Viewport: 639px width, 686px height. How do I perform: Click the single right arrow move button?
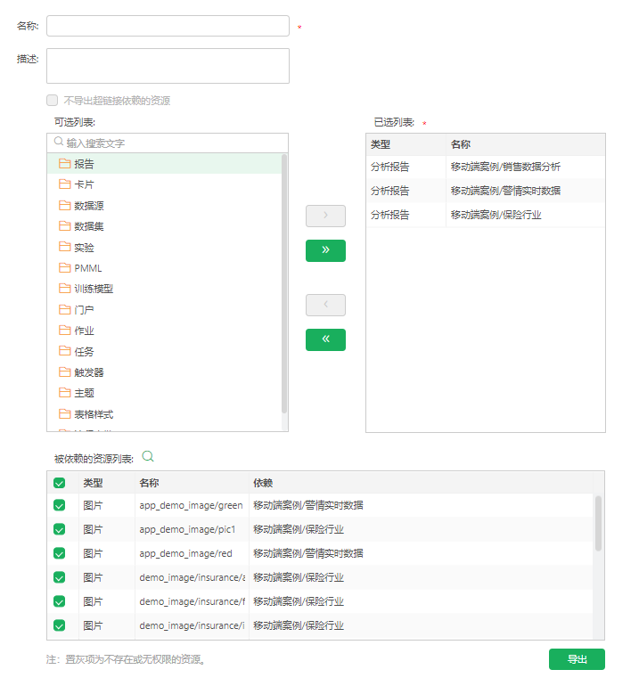tap(325, 216)
